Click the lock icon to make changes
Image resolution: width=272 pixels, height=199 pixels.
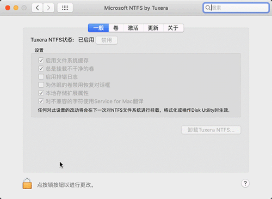click(x=27, y=184)
